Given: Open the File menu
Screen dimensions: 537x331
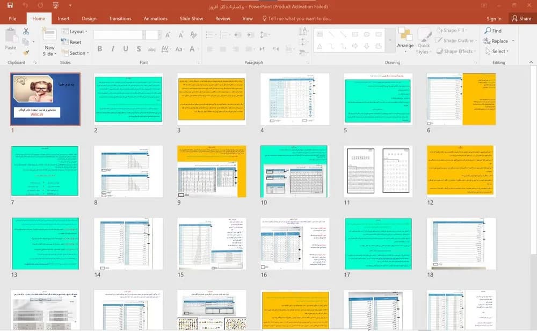Looking at the screenshot, I should [x=13, y=18].
